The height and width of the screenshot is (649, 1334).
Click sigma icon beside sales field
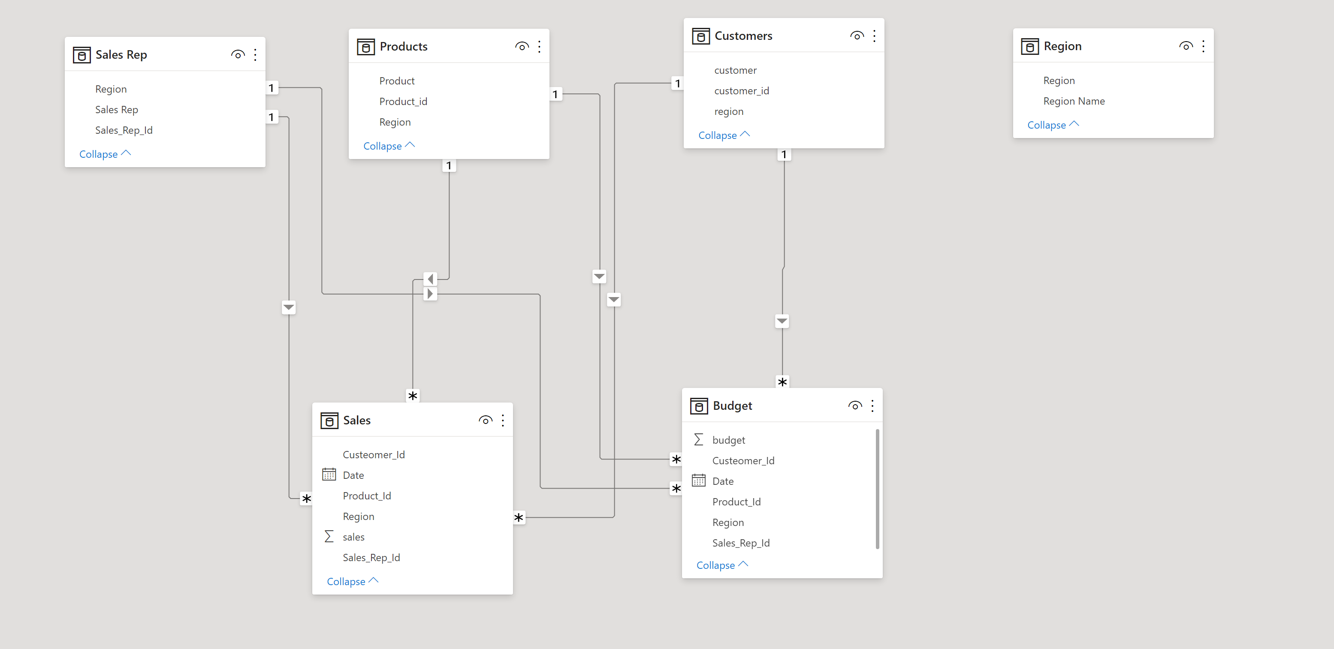(329, 537)
